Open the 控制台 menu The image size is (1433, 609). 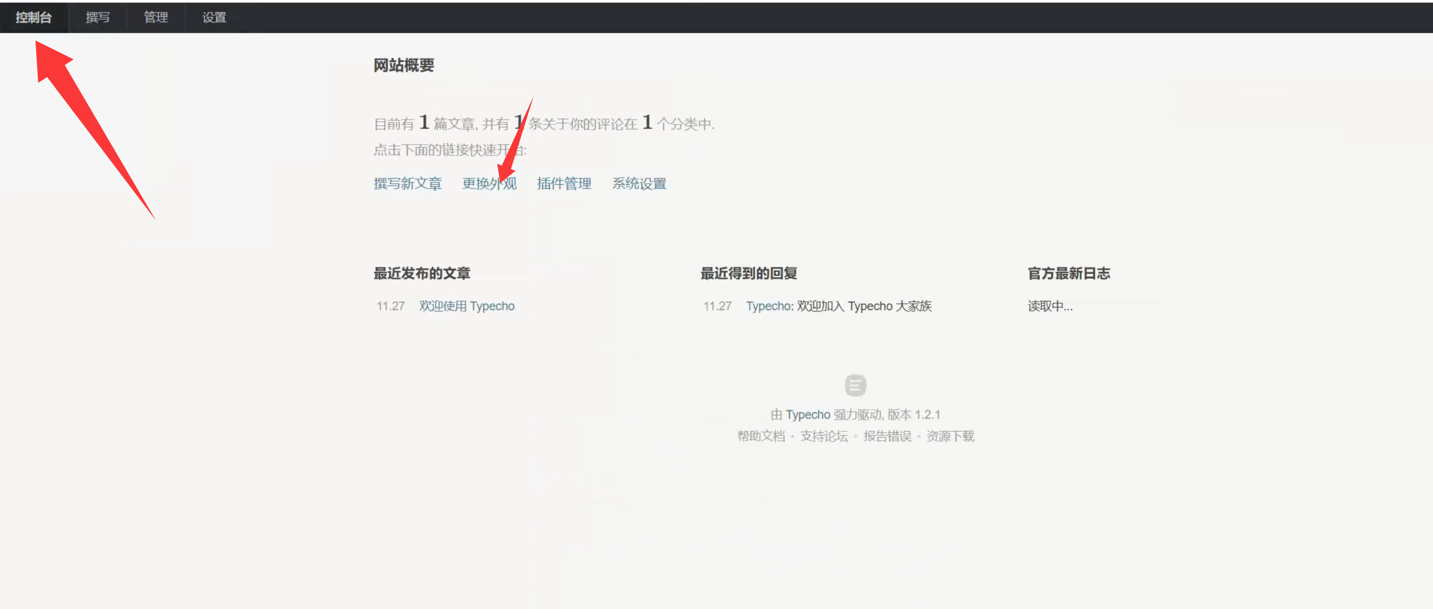pos(33,17)
